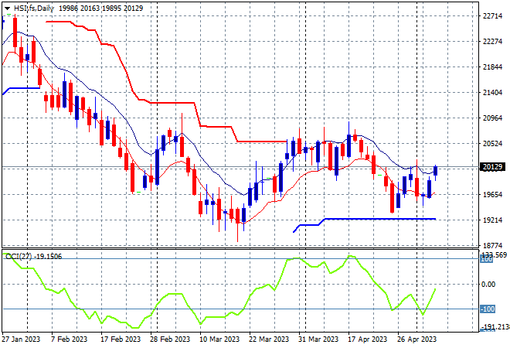Select the 28 Feb 2023 date label
Image resolution: width=510 pixels, height=348 pixels.
[170, 339]
